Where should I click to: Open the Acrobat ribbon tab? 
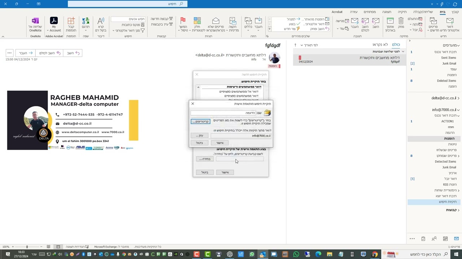coord(337,12)
